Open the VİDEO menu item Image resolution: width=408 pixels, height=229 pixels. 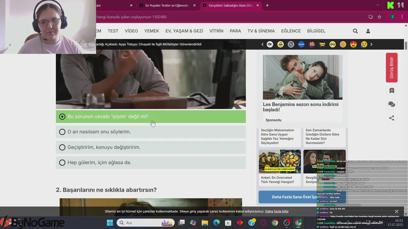[131, 31]
